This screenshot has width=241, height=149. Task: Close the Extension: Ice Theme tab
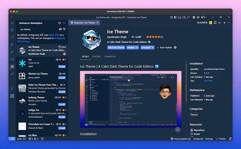point(97,23)
